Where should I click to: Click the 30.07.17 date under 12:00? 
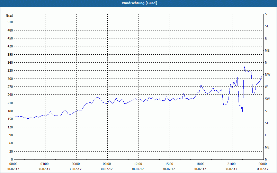click(137, 169)
